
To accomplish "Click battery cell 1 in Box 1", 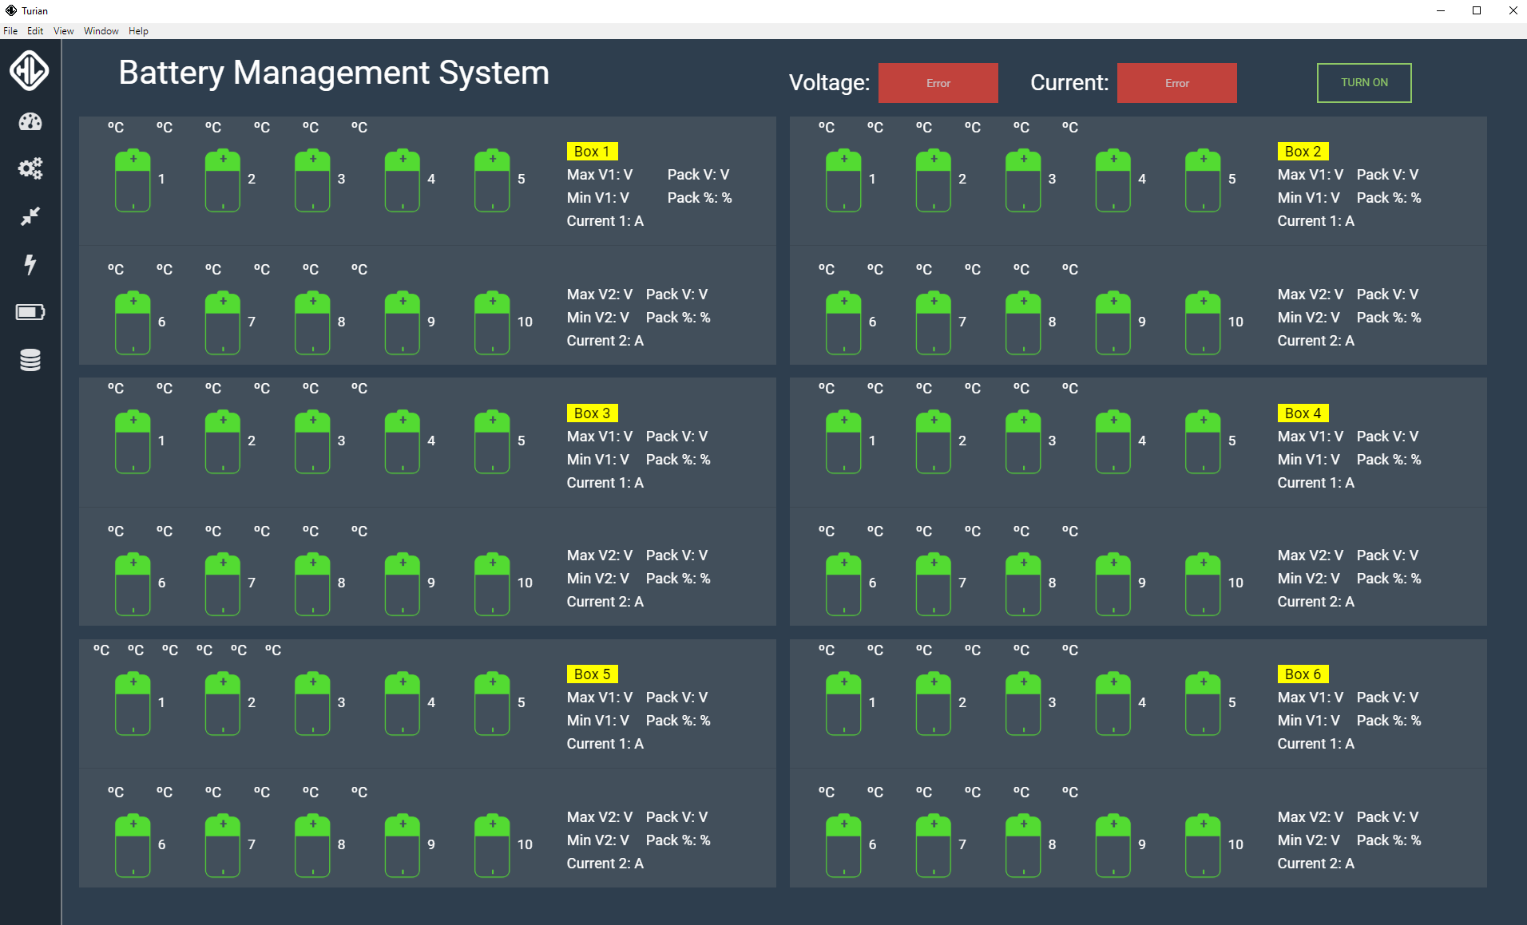I will point(133,180).
